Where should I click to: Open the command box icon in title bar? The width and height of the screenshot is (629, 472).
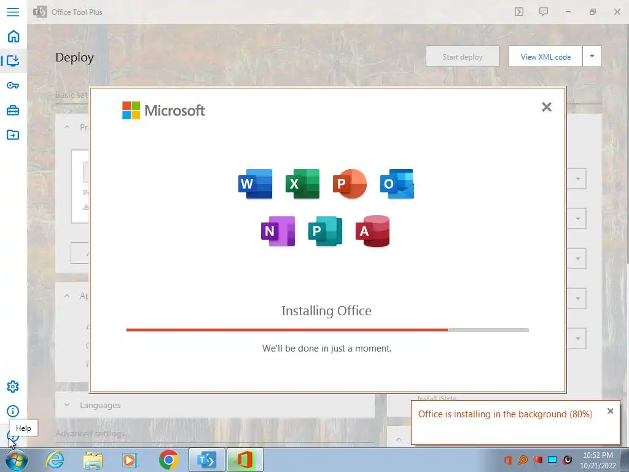518,12
